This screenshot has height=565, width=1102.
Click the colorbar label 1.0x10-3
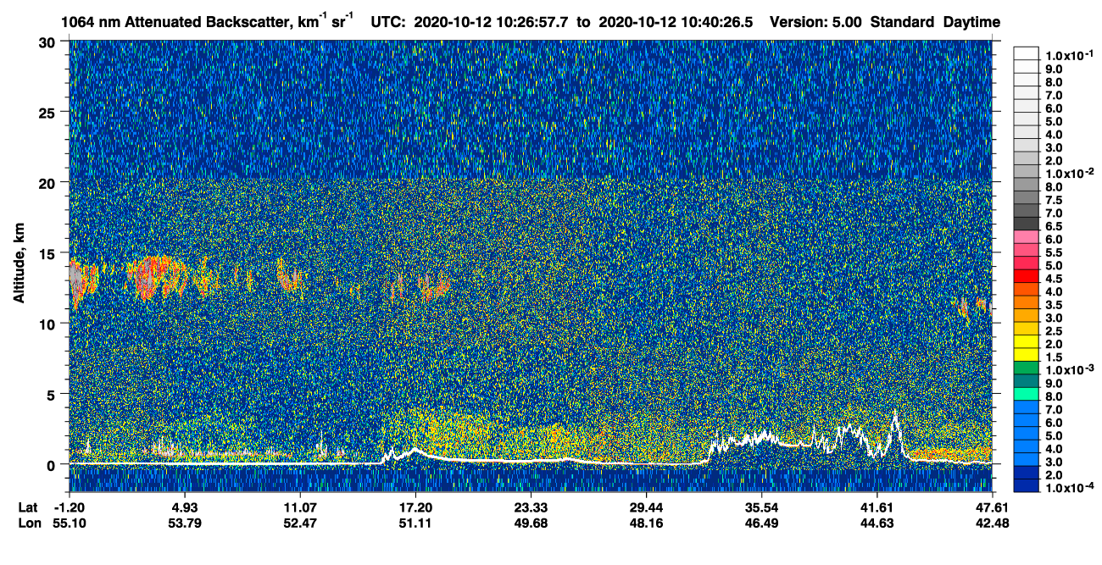click(x=1069, y=370)
